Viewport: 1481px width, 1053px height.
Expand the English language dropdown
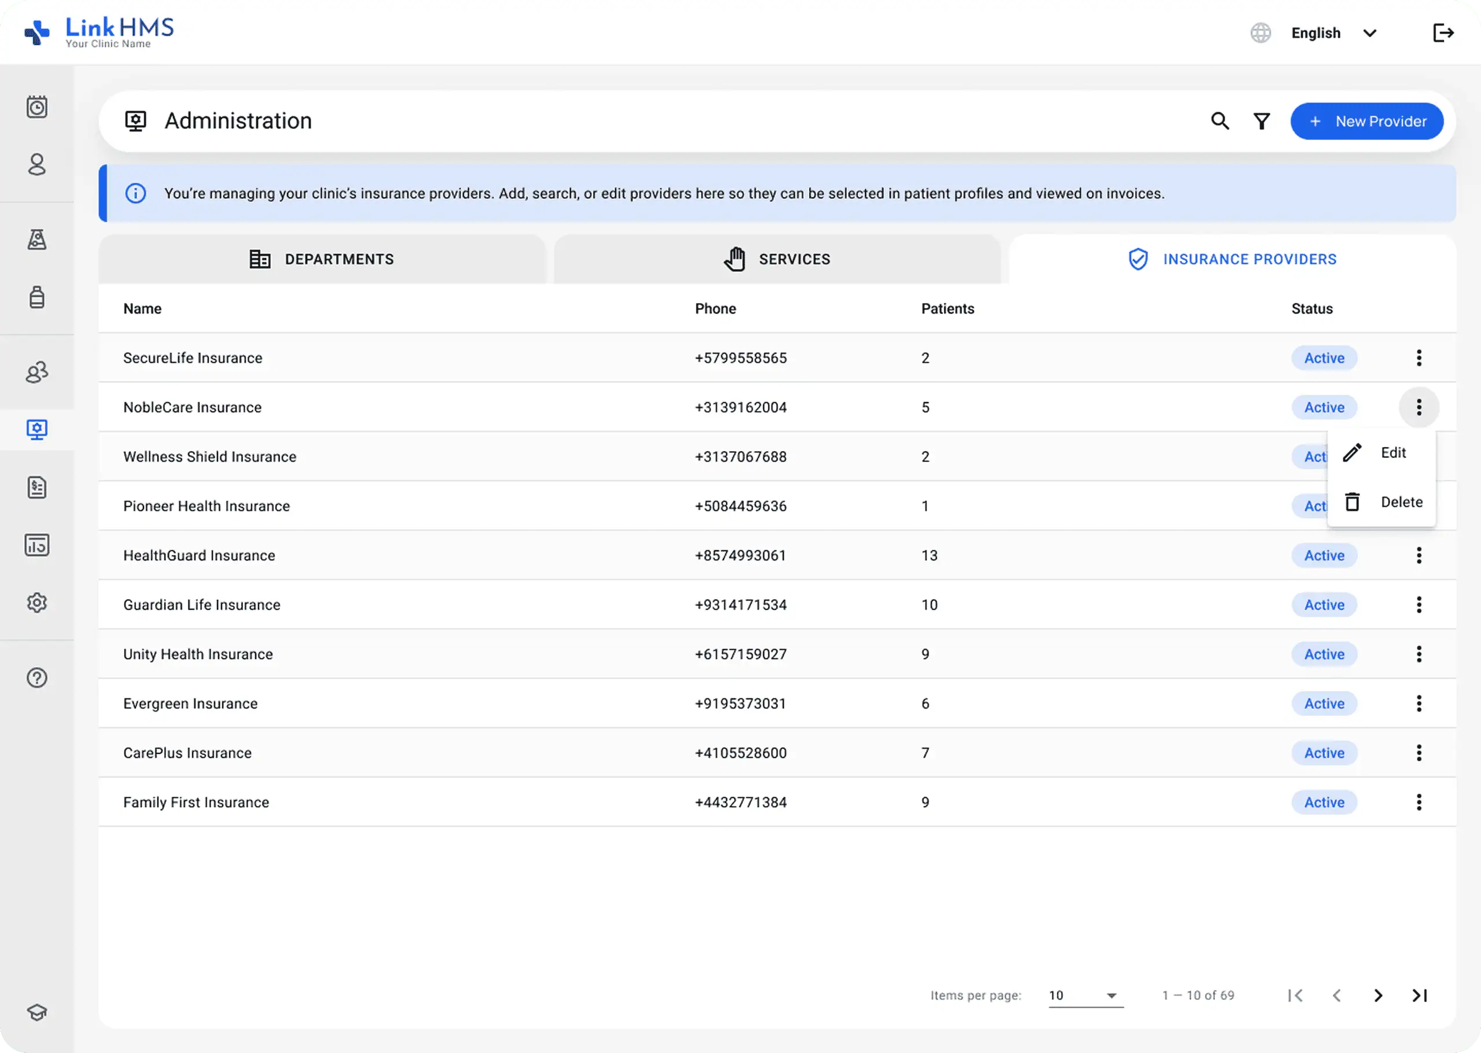(x=1333, y=33)
